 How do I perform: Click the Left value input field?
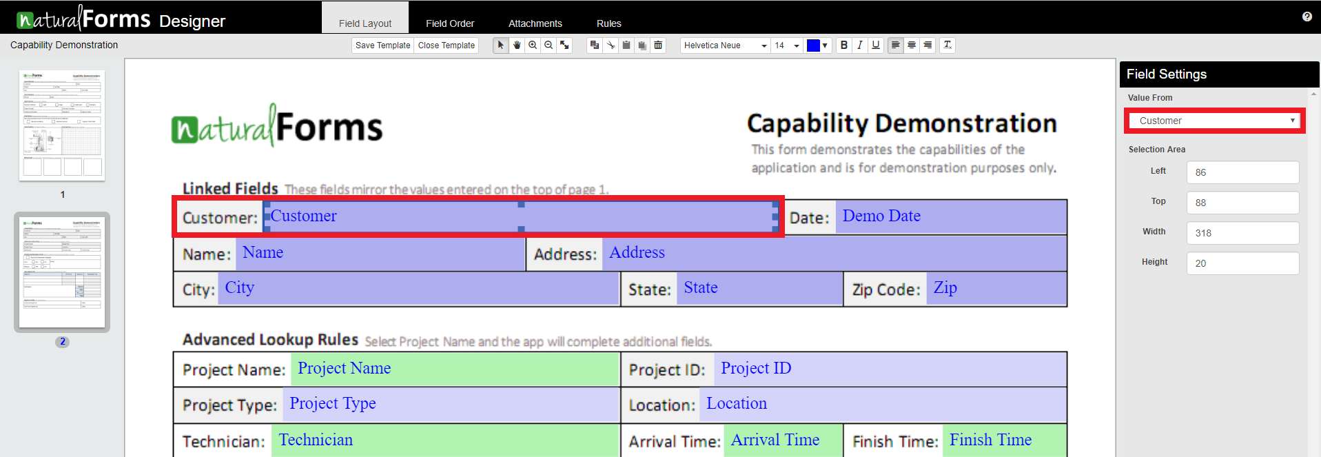[1242, 172]
